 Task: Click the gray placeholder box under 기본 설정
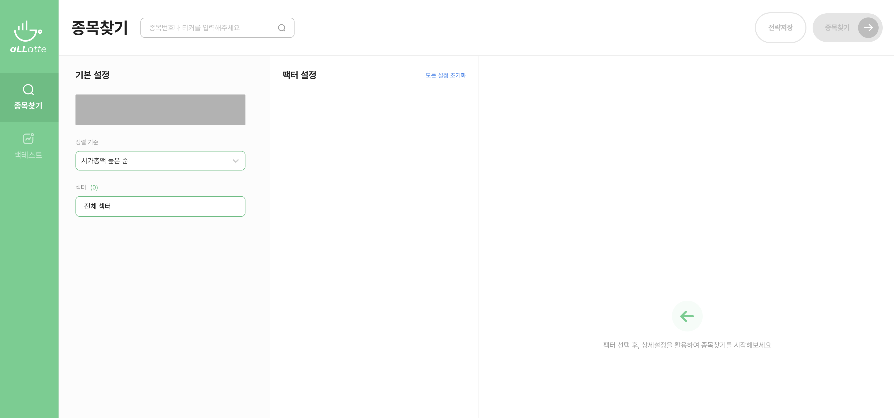click(x=160, y=110)
